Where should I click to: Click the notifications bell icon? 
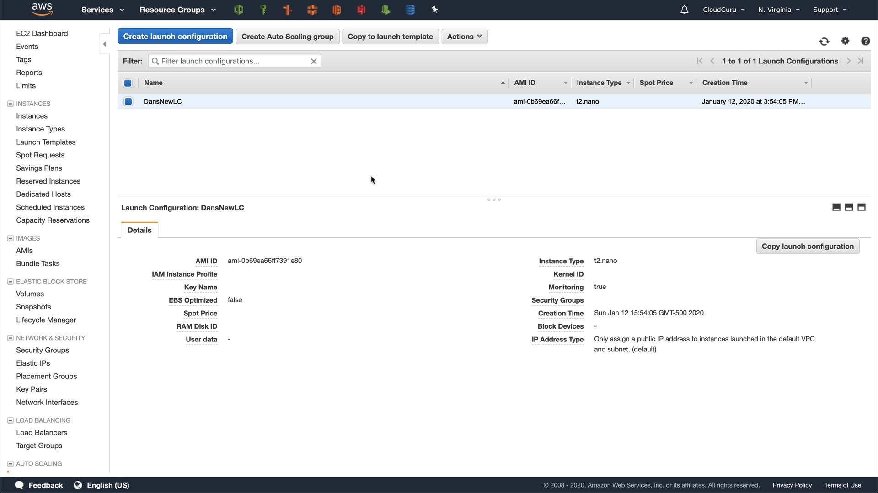click(x=684, y=10)
